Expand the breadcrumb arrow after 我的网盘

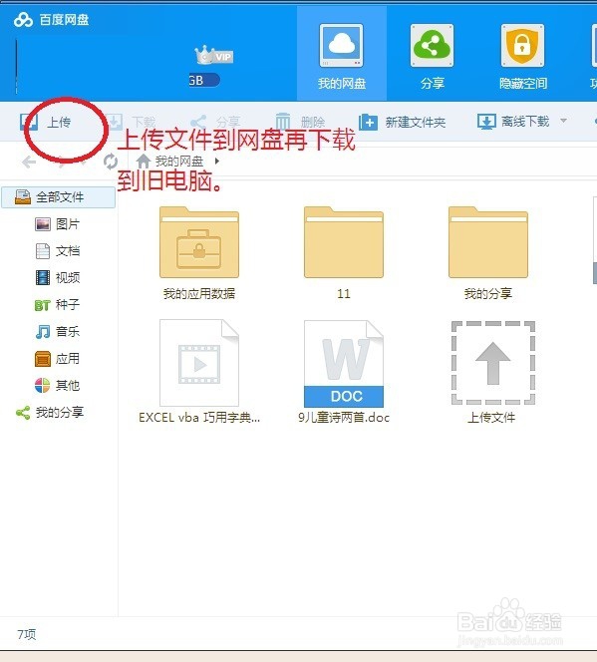click(x=217, y=161)
